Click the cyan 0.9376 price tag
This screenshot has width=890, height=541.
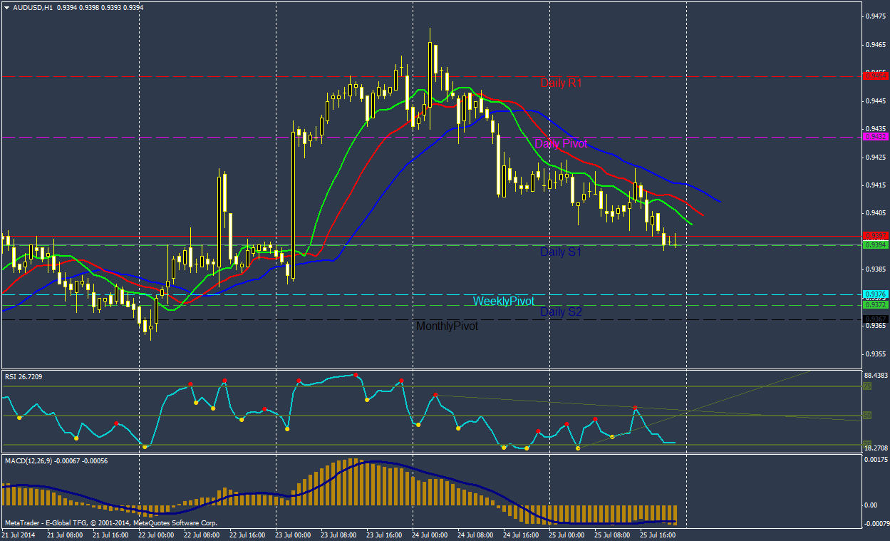pyautogui.click(x=874, y=294)
